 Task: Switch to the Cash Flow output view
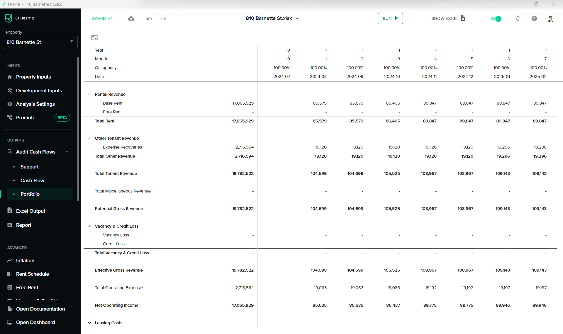(x=32, y=180)
